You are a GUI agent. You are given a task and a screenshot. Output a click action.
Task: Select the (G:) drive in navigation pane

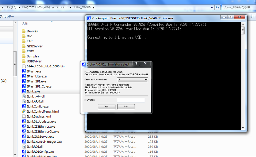4,81
